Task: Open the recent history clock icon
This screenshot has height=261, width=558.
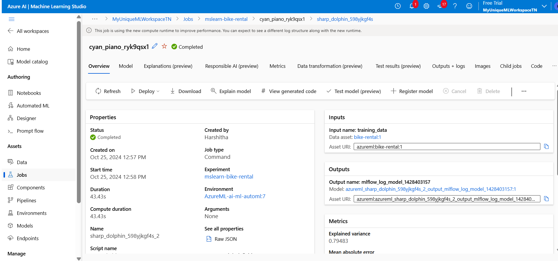Action: 398,6
